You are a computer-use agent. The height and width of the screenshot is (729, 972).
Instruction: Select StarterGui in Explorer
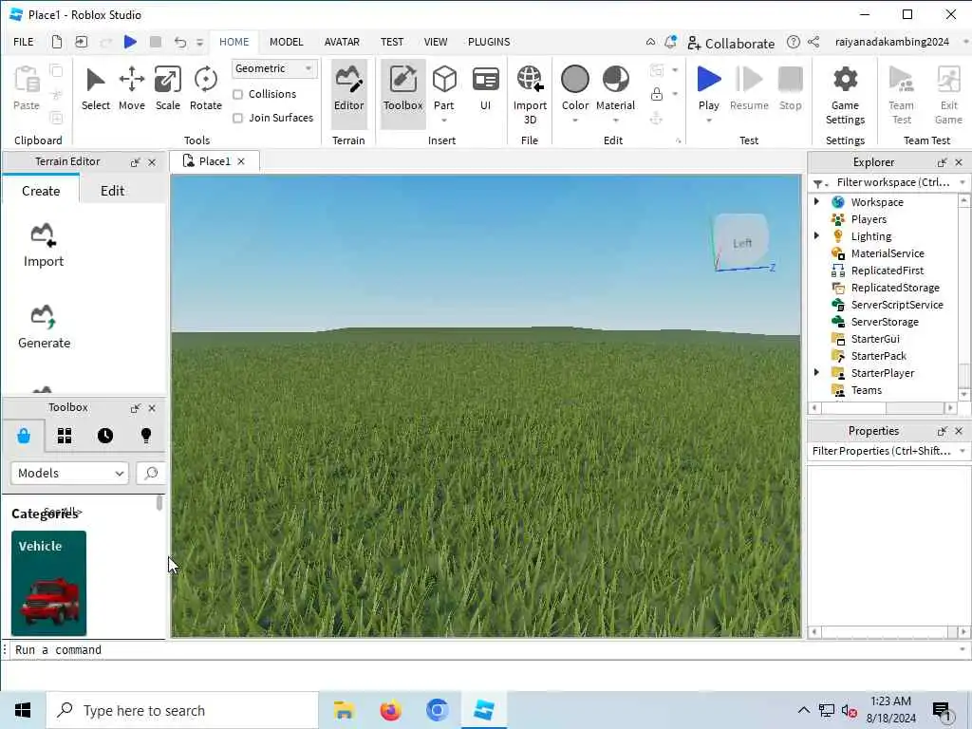(874, 339)
